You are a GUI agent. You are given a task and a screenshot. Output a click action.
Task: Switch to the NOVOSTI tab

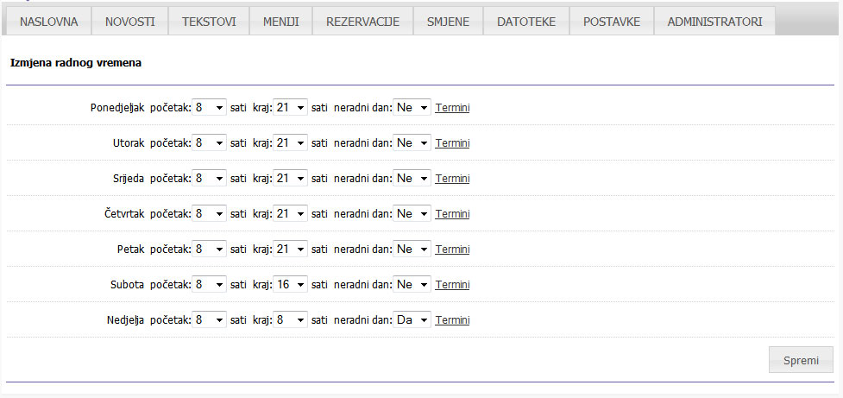(129, 22)
